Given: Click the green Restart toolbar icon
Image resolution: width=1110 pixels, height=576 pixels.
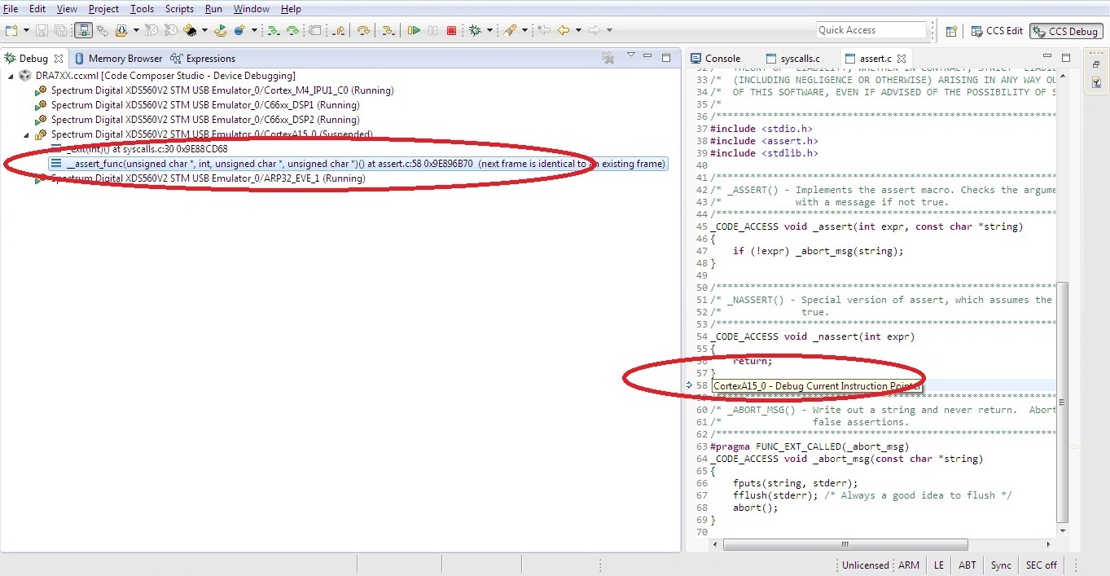Looking at the screenshot, I should pos(220,31).
